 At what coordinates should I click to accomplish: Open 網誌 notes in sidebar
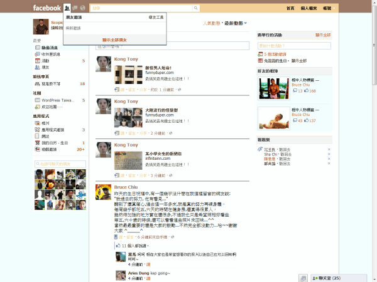[45, 136]
